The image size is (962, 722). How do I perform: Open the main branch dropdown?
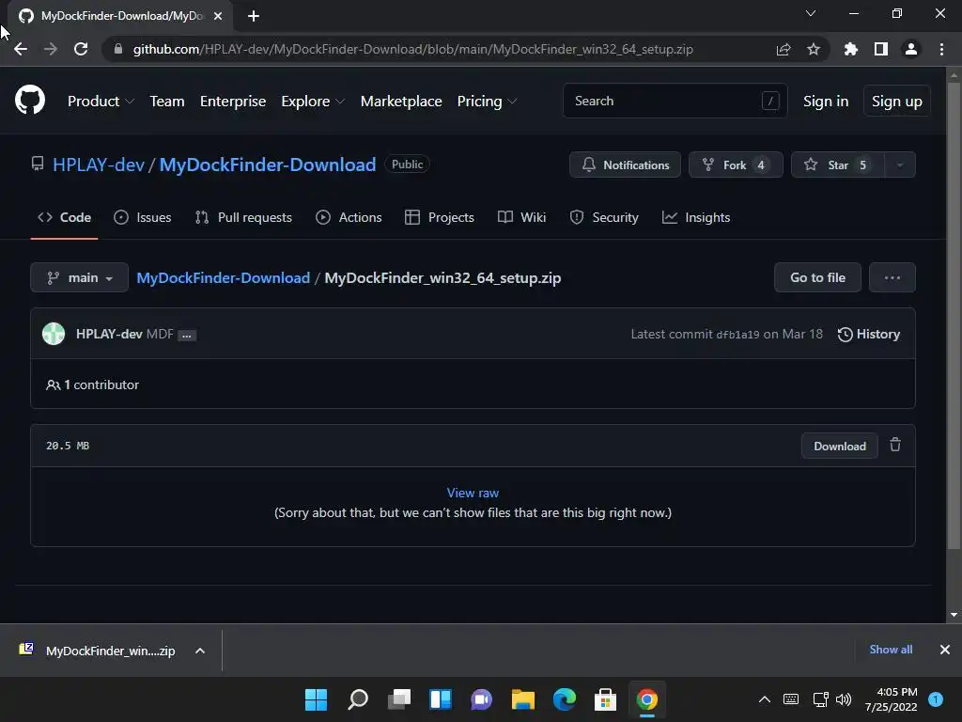point(79,277)
